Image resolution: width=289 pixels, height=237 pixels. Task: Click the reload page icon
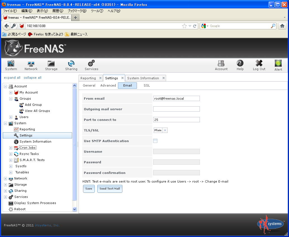coord(195,26)
